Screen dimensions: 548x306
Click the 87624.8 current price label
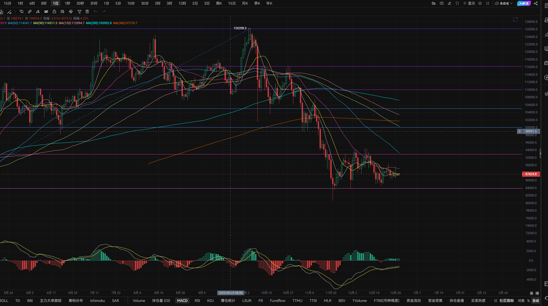(x=531, y=174)
